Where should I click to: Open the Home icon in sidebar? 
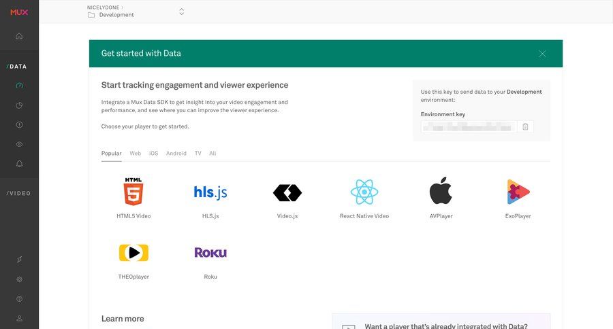point(19,36)
